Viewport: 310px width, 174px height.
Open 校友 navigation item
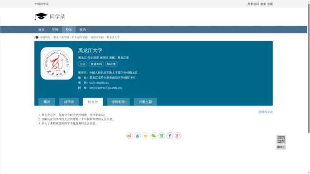(69, 30)
